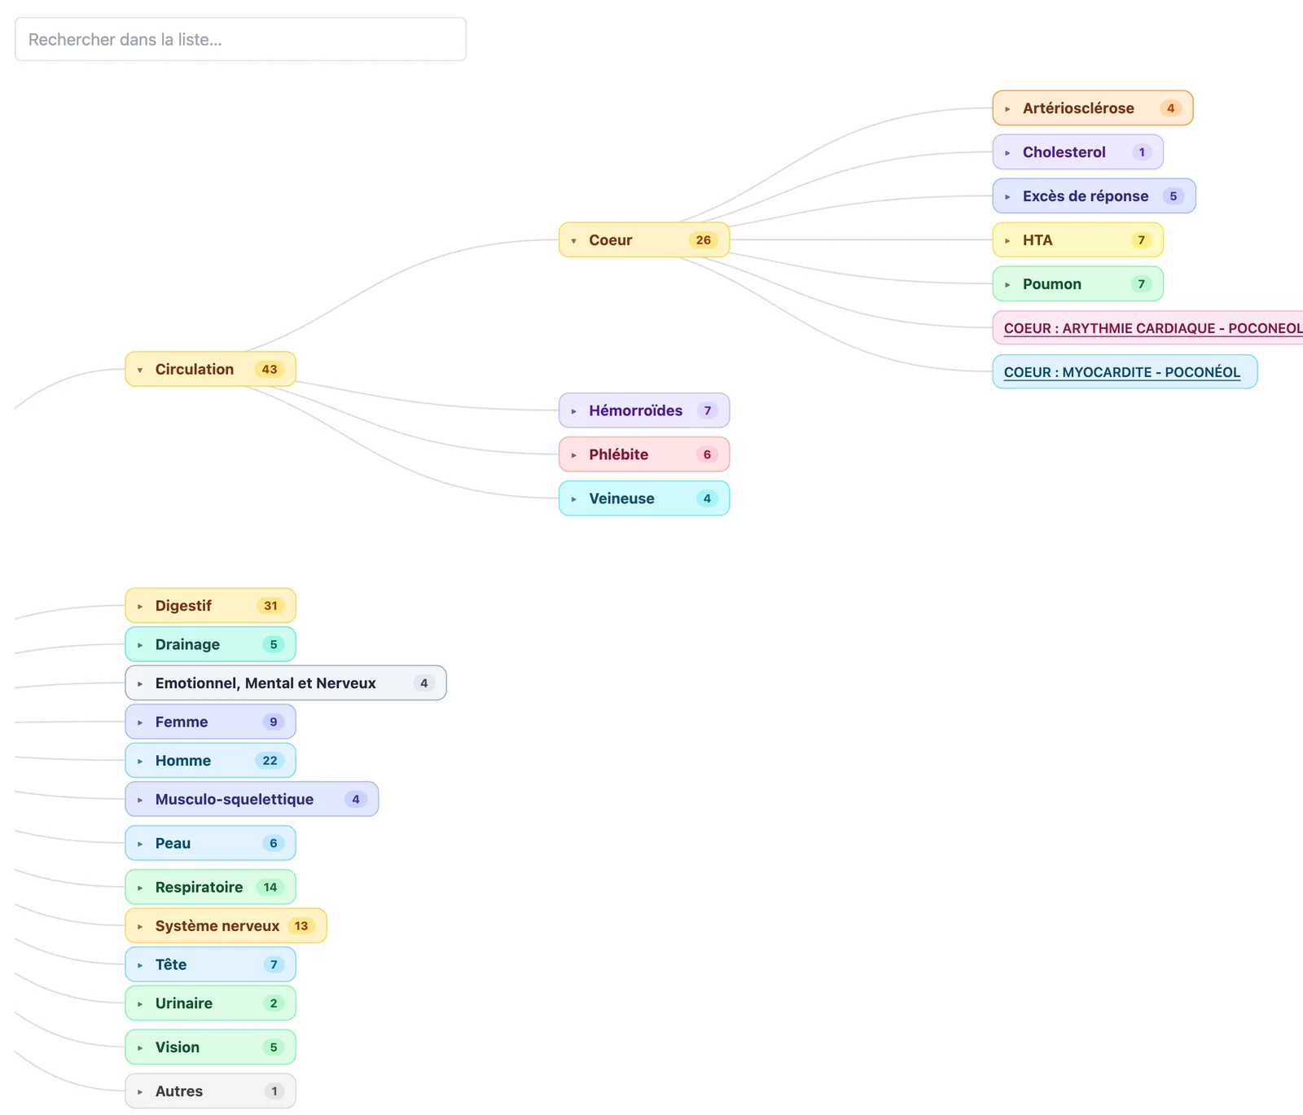Viewport: 1303px width, 1115px height.
Task: Select the Artériosclérose label text
Action: point(1078,108)
